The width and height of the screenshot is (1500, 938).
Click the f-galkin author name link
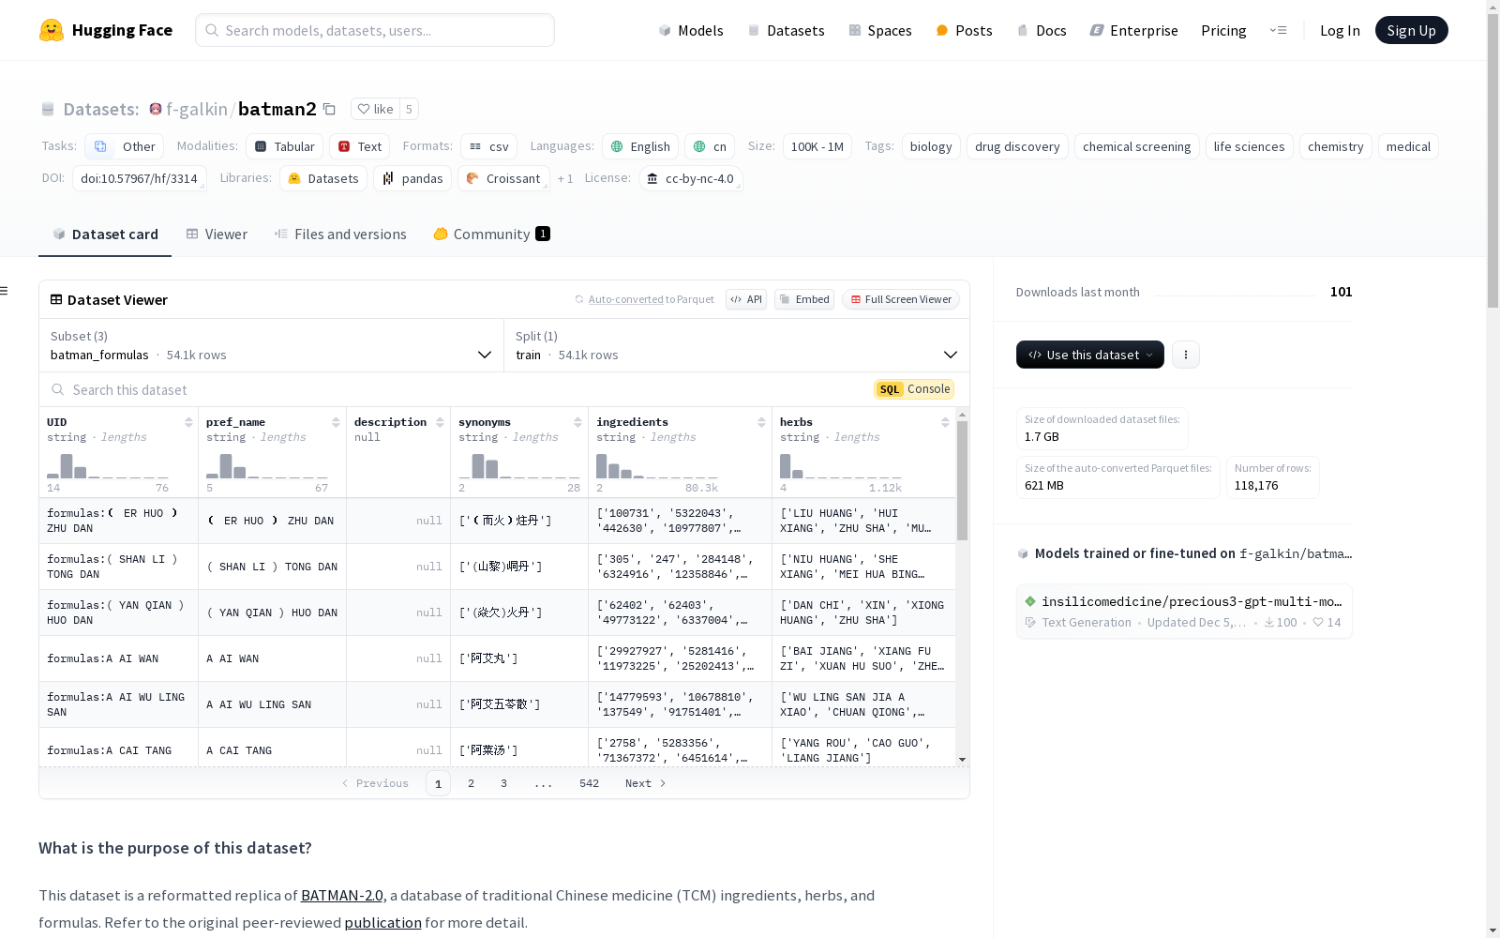197,109
